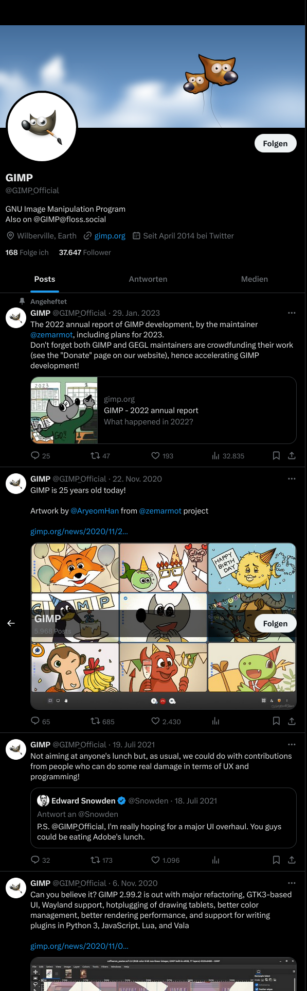Open more options on the Snowden reply tweet
This screenshot has height=991, width=307.
292,744
